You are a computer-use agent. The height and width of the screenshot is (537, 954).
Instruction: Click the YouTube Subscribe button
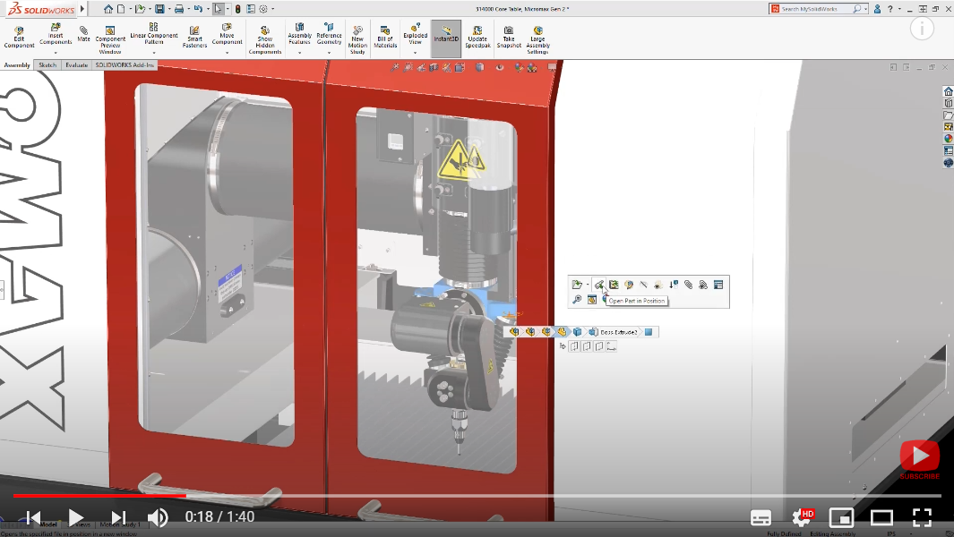point(920,460)
